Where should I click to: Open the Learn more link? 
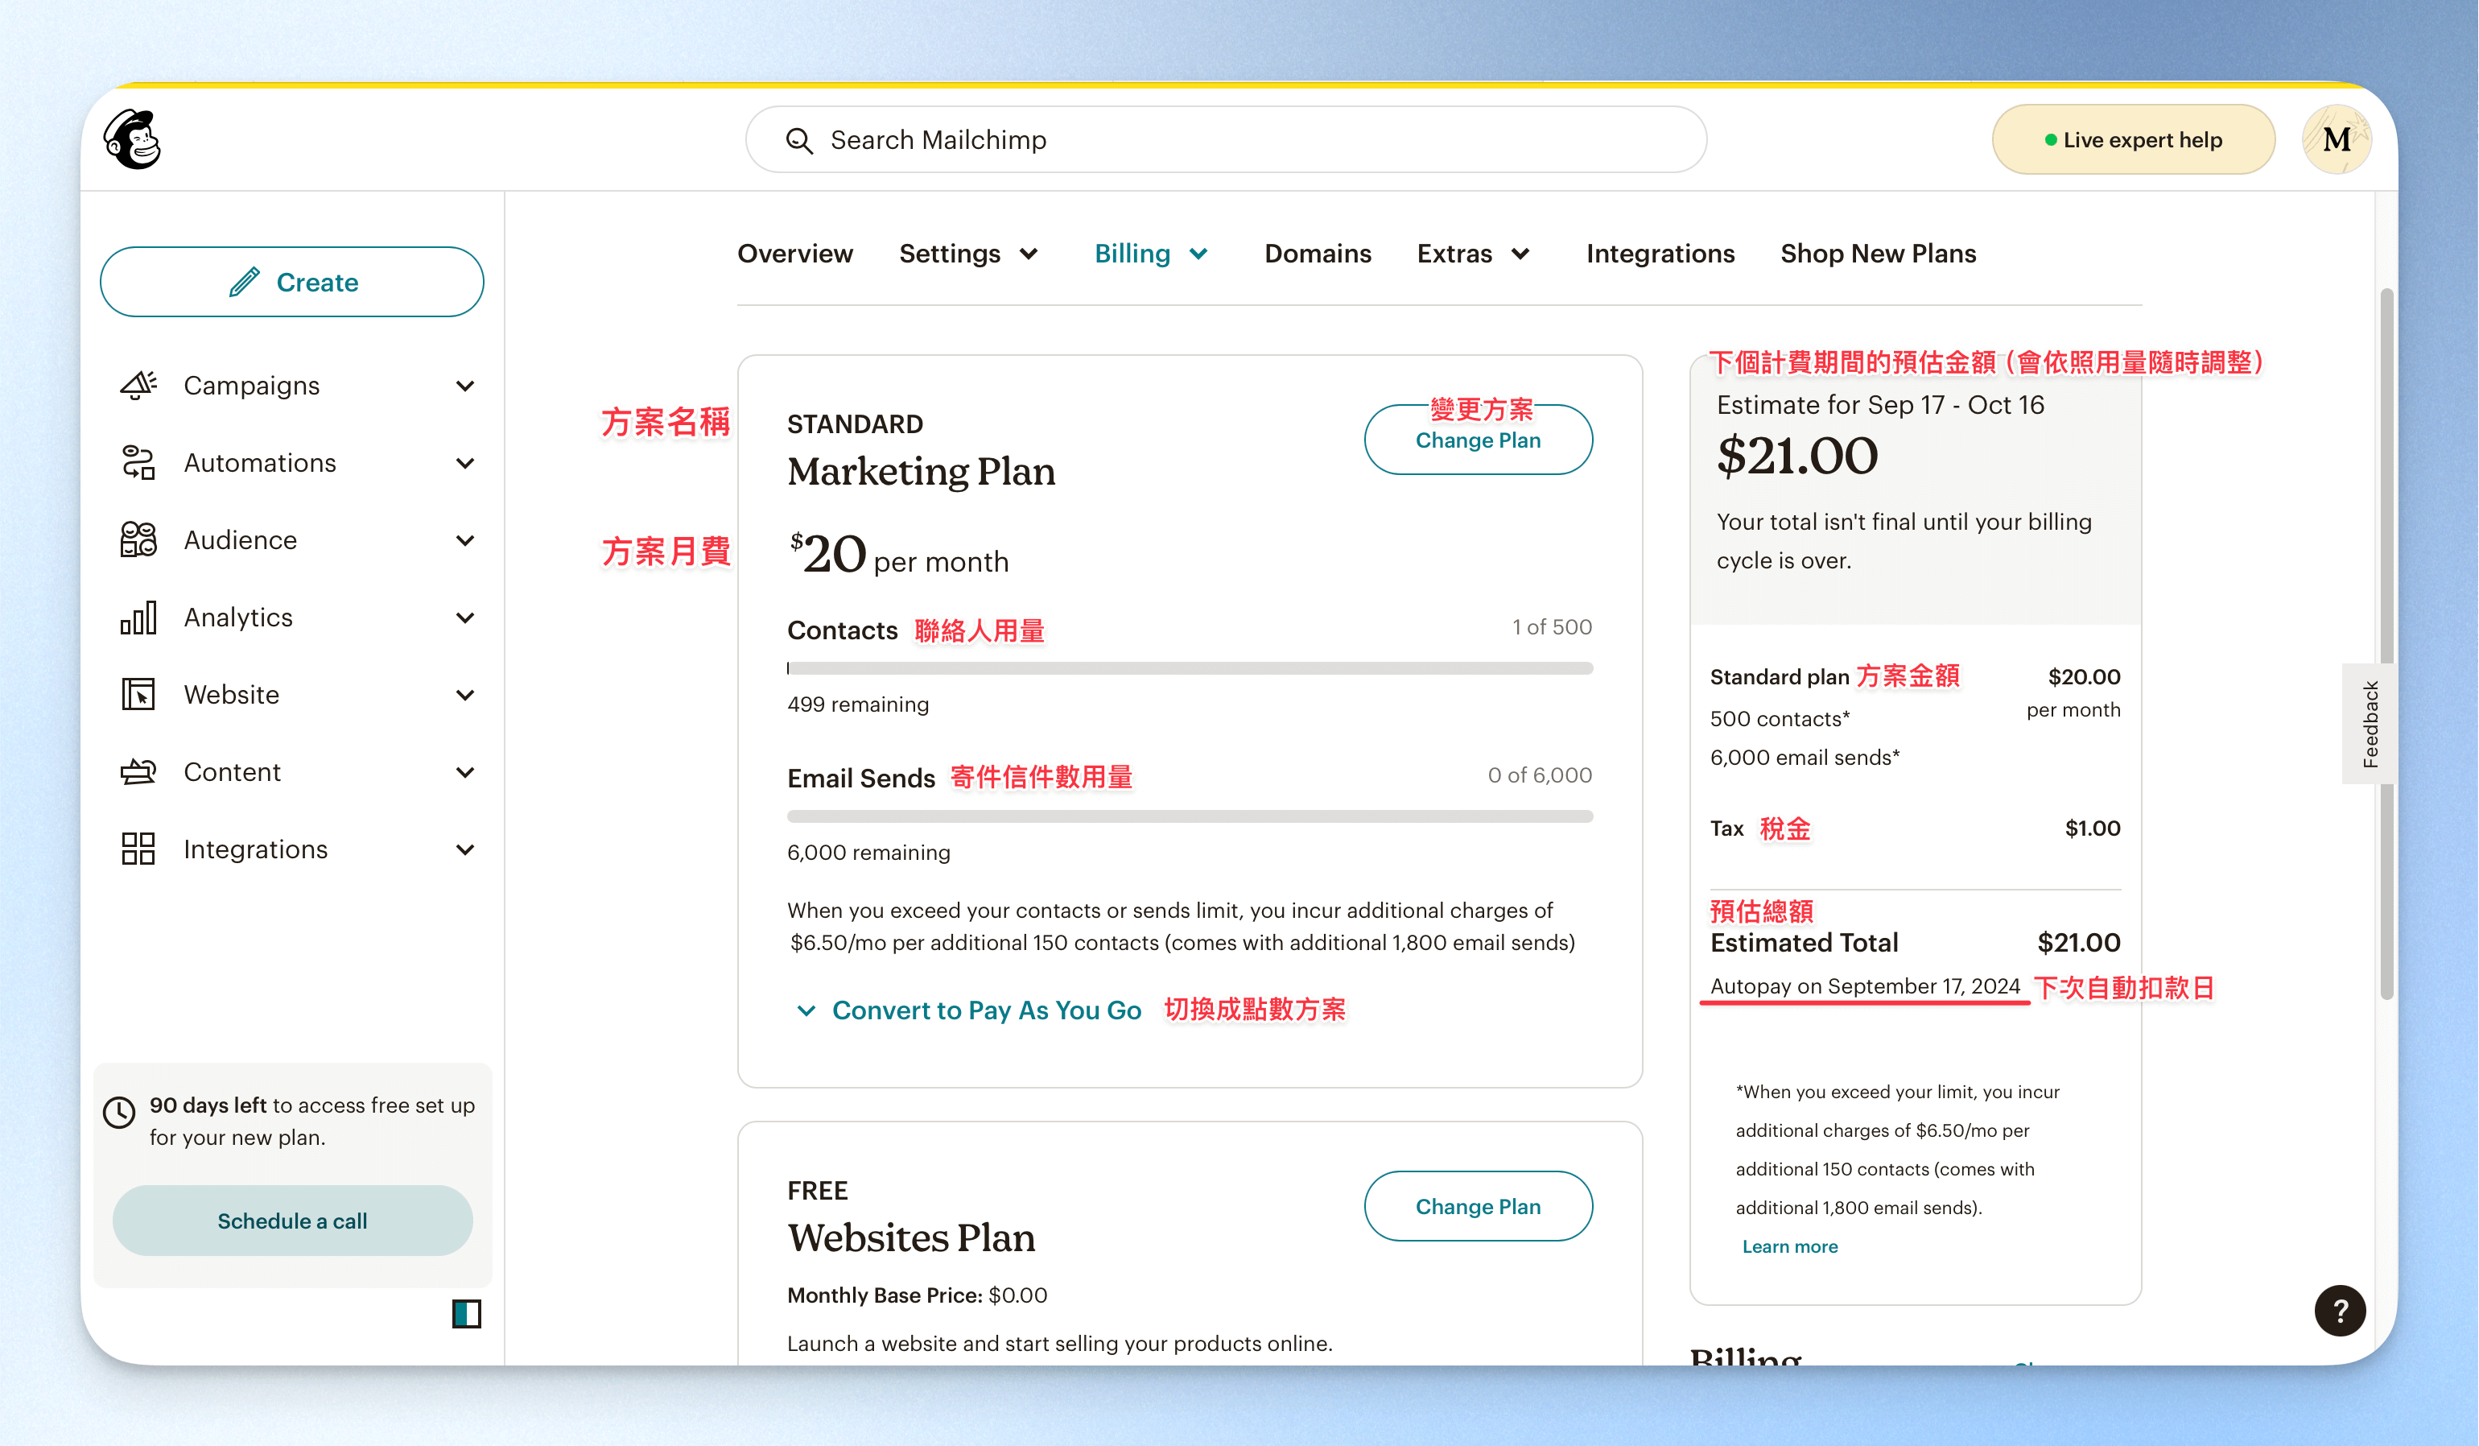[1789, 1246]
